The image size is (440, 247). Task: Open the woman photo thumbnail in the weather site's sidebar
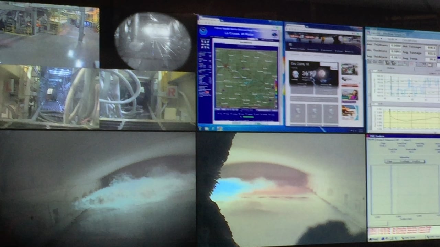point(350,95)
